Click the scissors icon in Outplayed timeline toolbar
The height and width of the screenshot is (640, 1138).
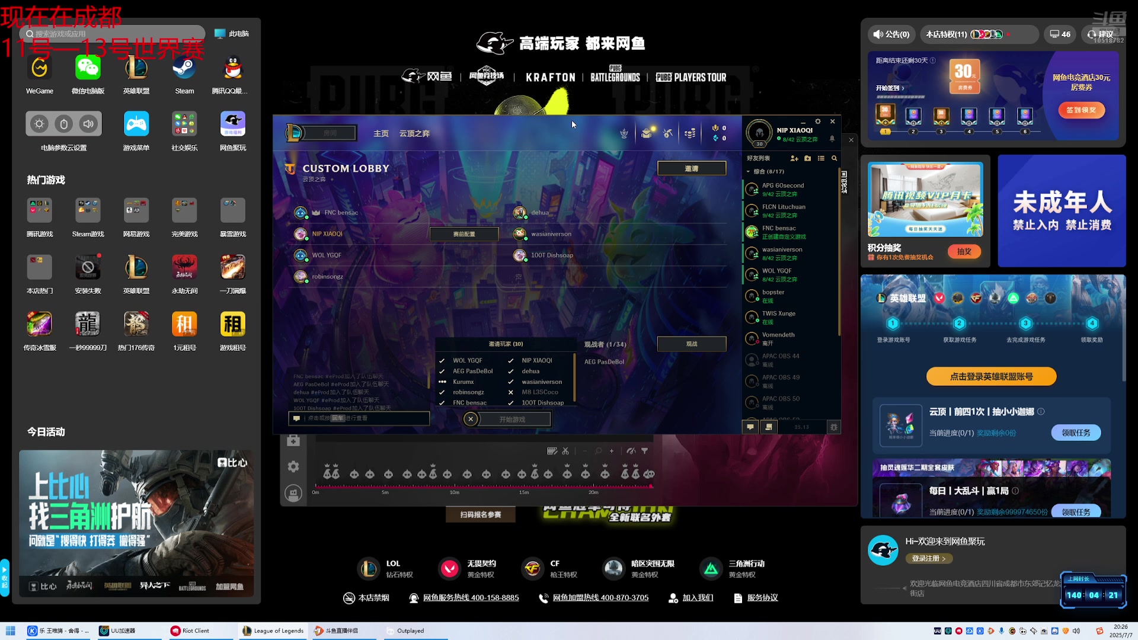tap(565, 451)
